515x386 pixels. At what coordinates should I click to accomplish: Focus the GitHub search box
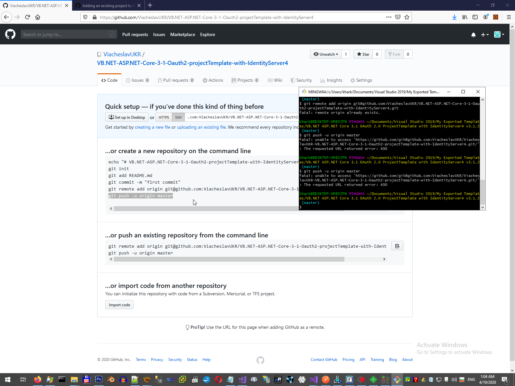click(68, 34)
